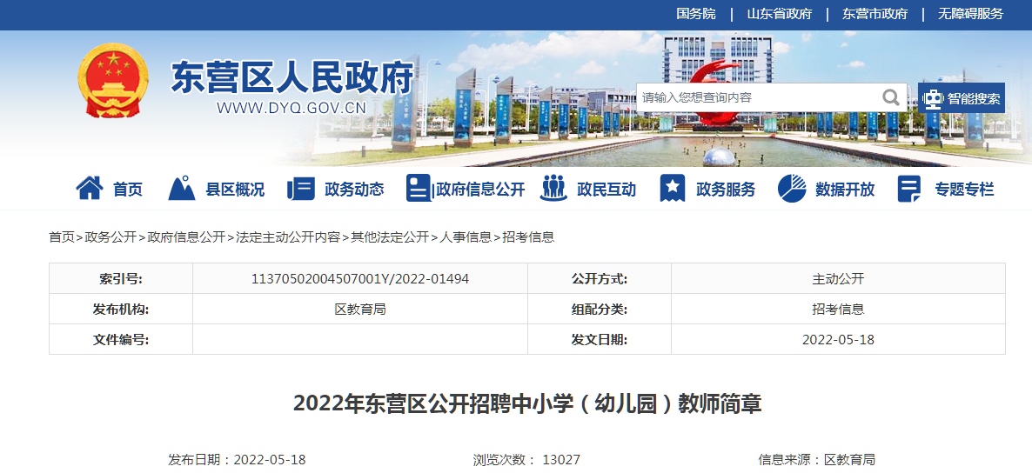Open the 首页 navigation menu item
1032x473 pixels.
(x=128, y=190)
